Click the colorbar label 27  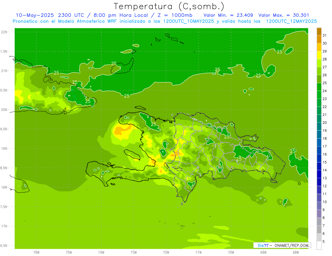coord(325,67)
